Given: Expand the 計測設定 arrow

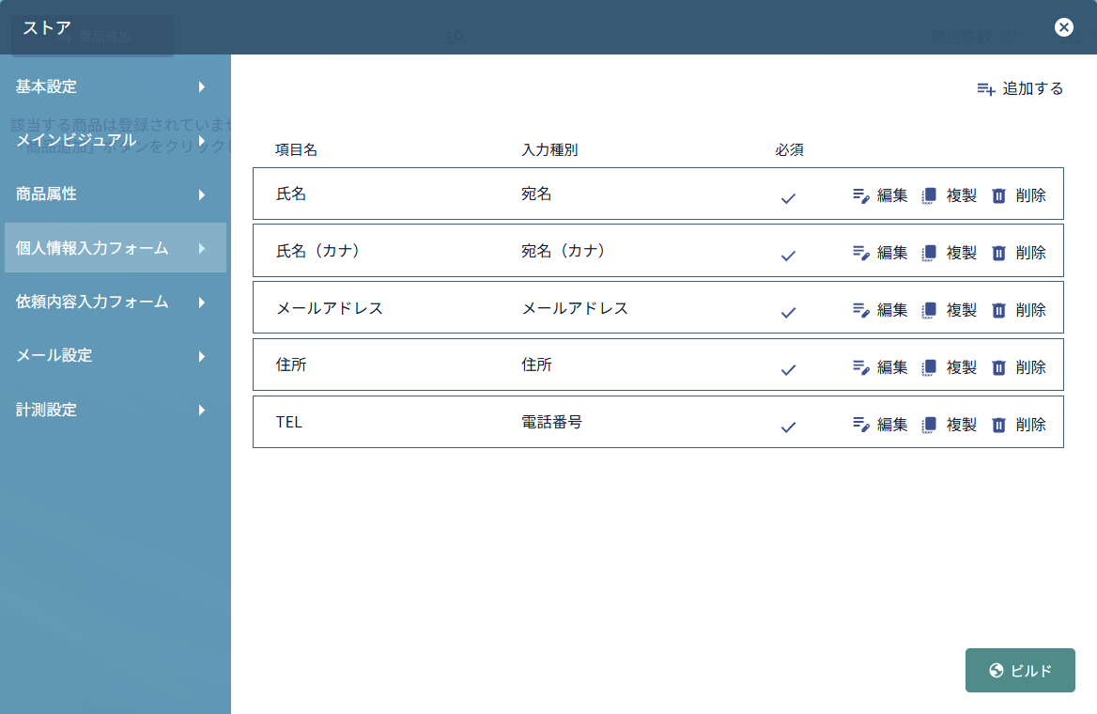Looking at the screenshot, I should pos(202,411).
